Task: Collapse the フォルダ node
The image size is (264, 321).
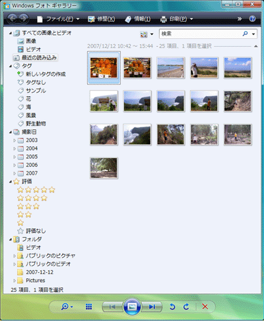Action: (x=11, y=239)
